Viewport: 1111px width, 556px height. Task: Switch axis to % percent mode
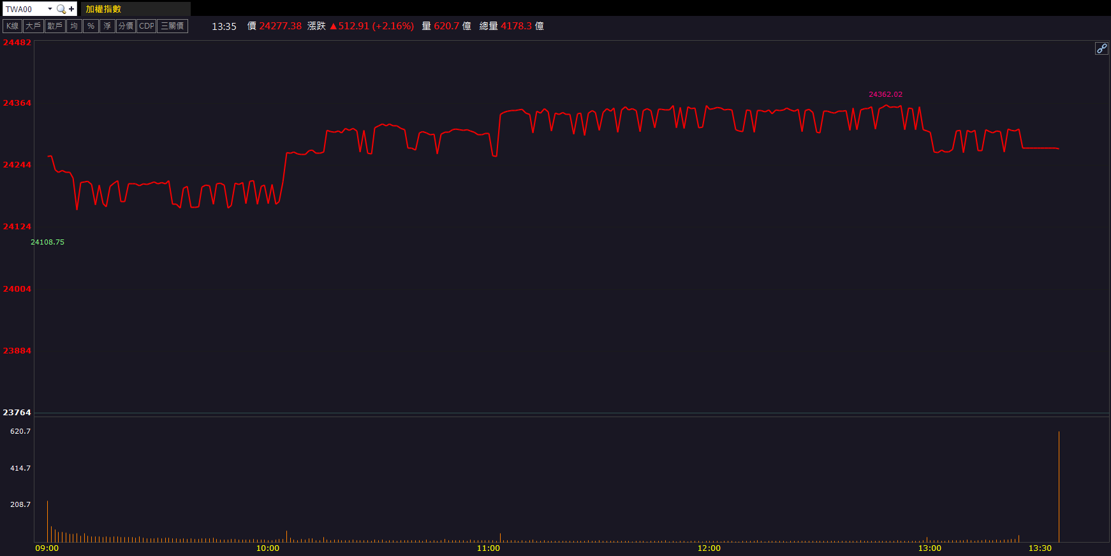pos(91,26)
